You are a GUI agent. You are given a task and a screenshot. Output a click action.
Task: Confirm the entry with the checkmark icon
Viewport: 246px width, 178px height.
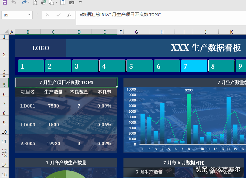pos(58,15)
